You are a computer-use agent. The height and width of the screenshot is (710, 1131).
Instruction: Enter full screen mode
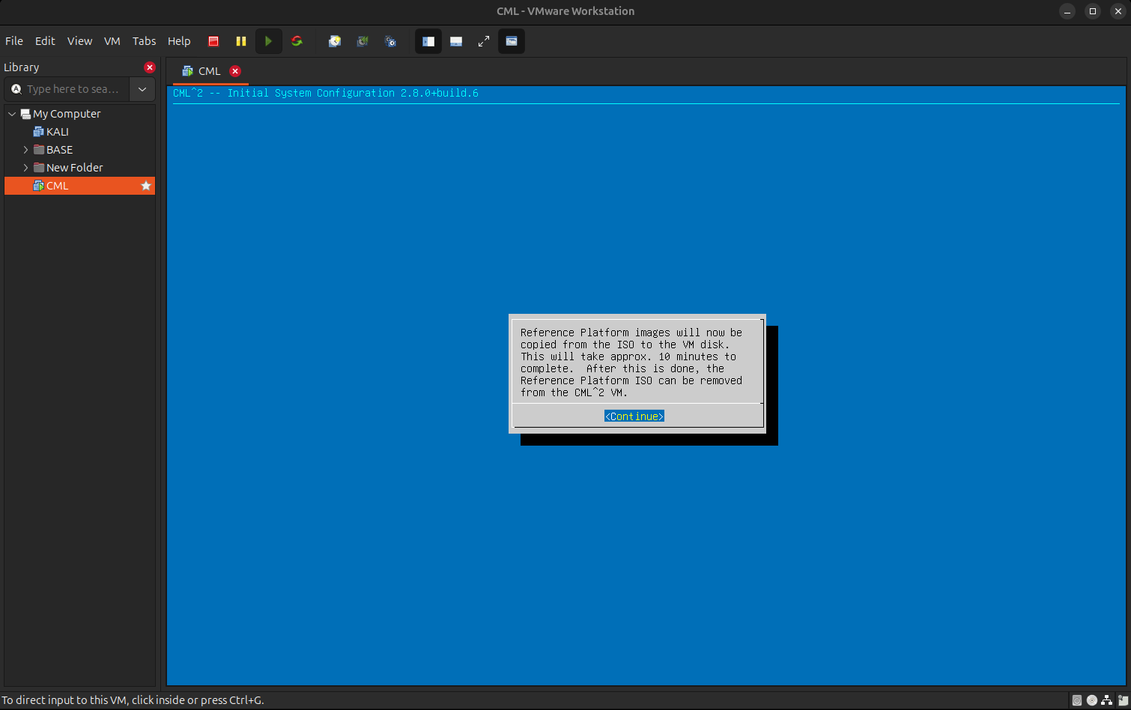484,41
